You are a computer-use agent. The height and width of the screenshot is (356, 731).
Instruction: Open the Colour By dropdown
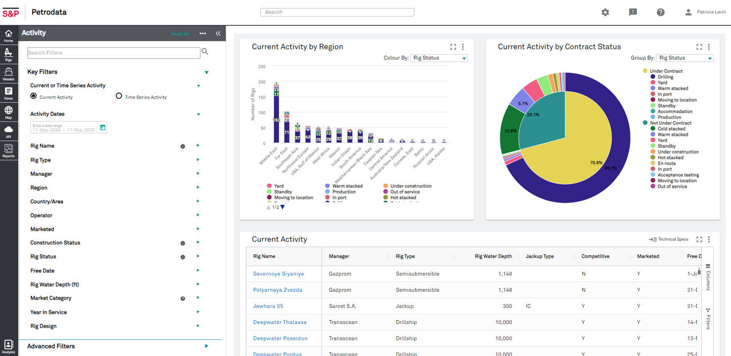click(x=439, y=58)
